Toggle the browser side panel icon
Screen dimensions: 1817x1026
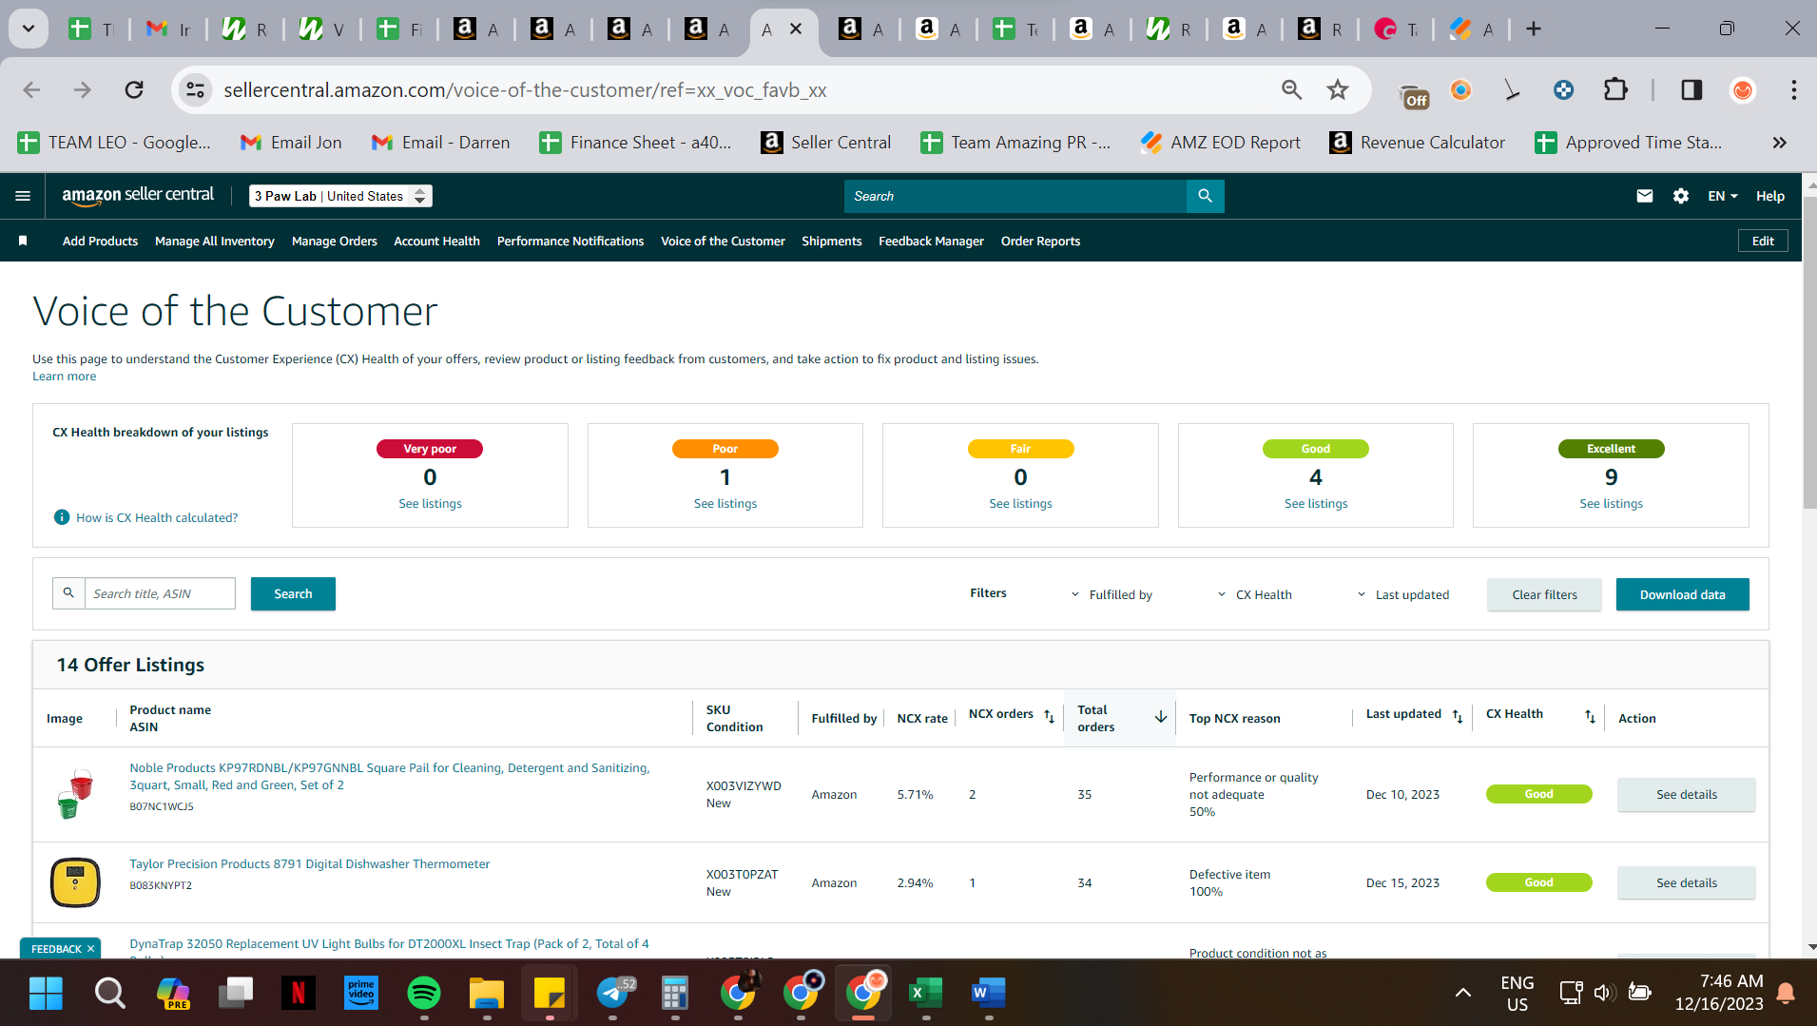tap(1691, 89)
